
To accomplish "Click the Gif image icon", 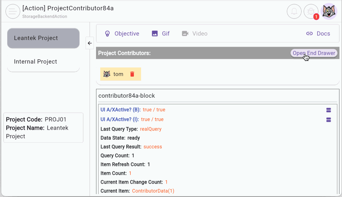I will click(x=155, y=34).
